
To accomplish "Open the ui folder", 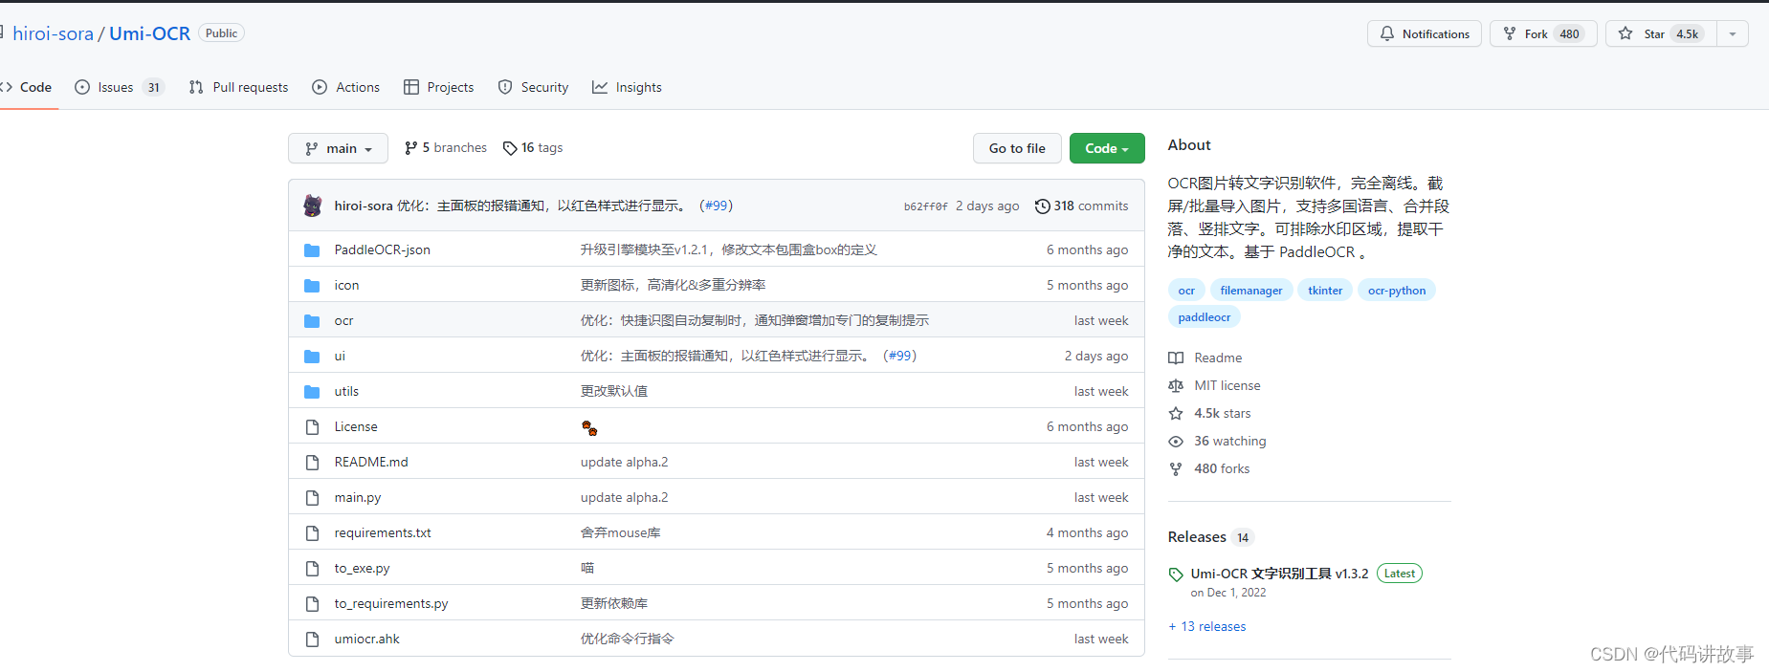I will coord(340,356).
